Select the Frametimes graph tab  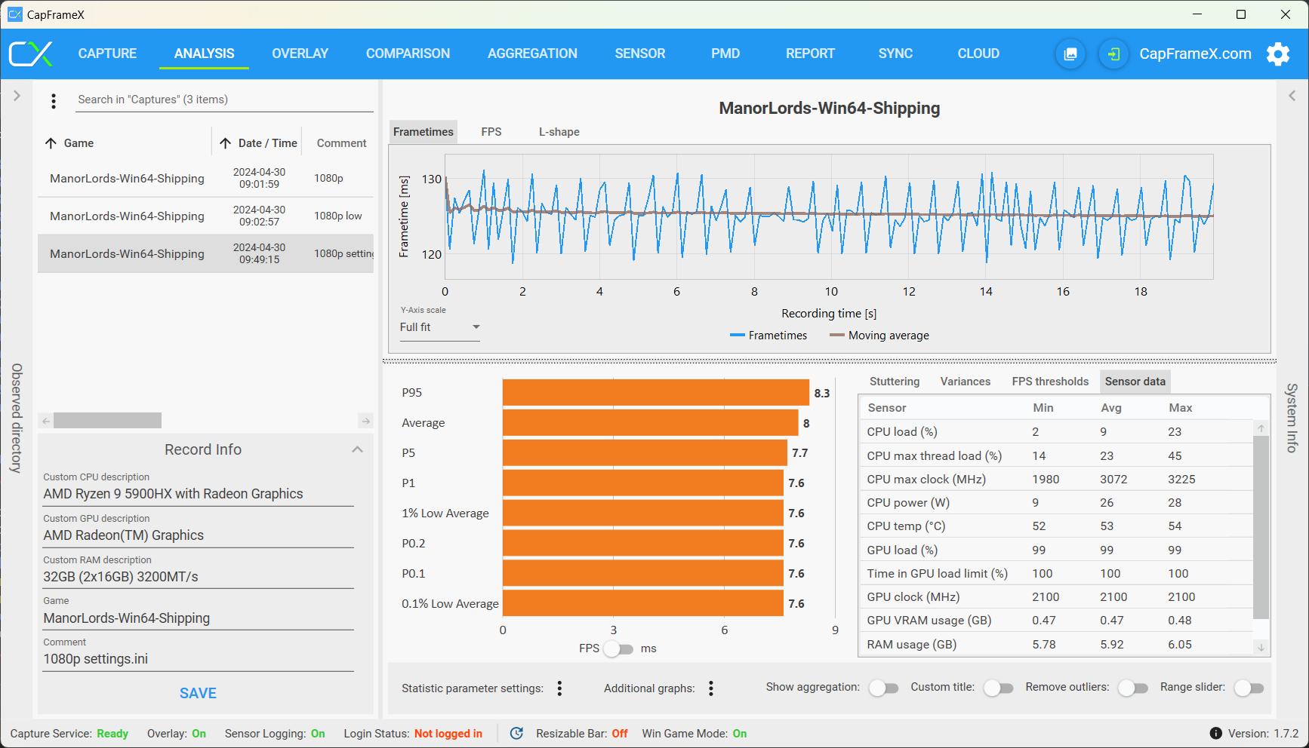[x=423, y=132]
